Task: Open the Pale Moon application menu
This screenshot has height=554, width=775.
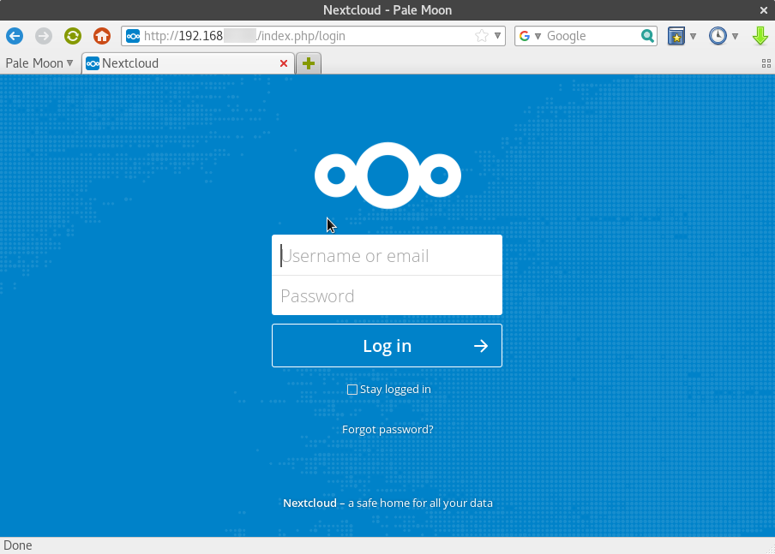Action: pos(39,63)
